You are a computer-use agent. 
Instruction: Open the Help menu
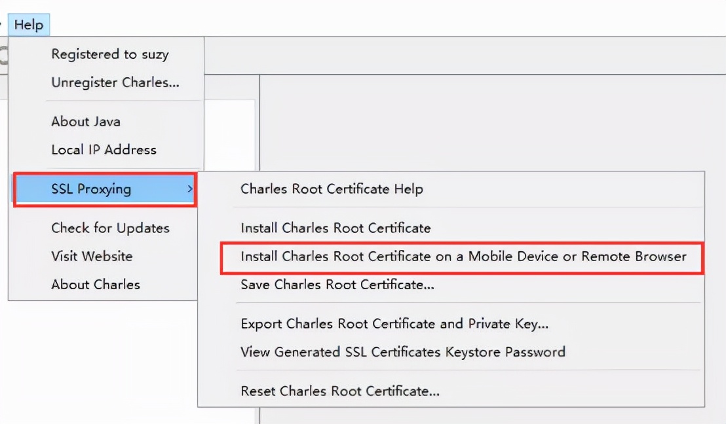click(x=29, y=24)
